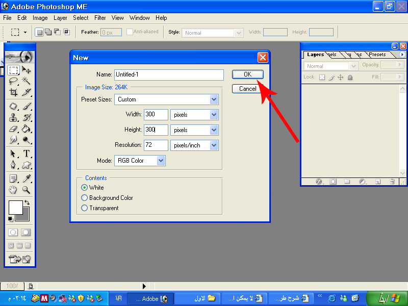Confirm the New dialog with OK
Screen dimensions: 408x306
[248, 74]
